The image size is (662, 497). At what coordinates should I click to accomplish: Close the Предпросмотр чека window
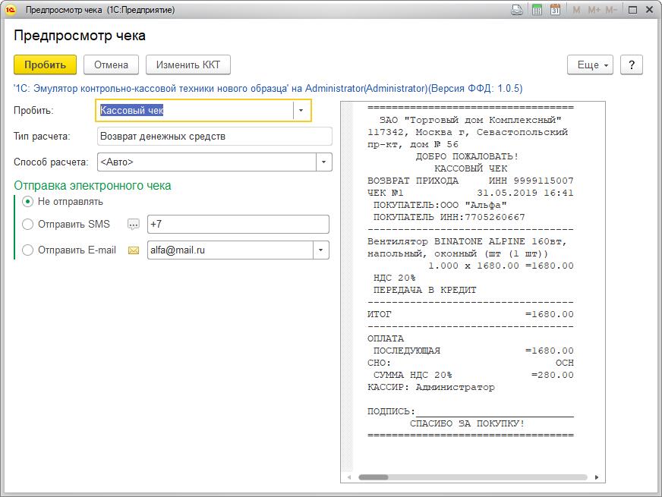[x=650, y=10]
